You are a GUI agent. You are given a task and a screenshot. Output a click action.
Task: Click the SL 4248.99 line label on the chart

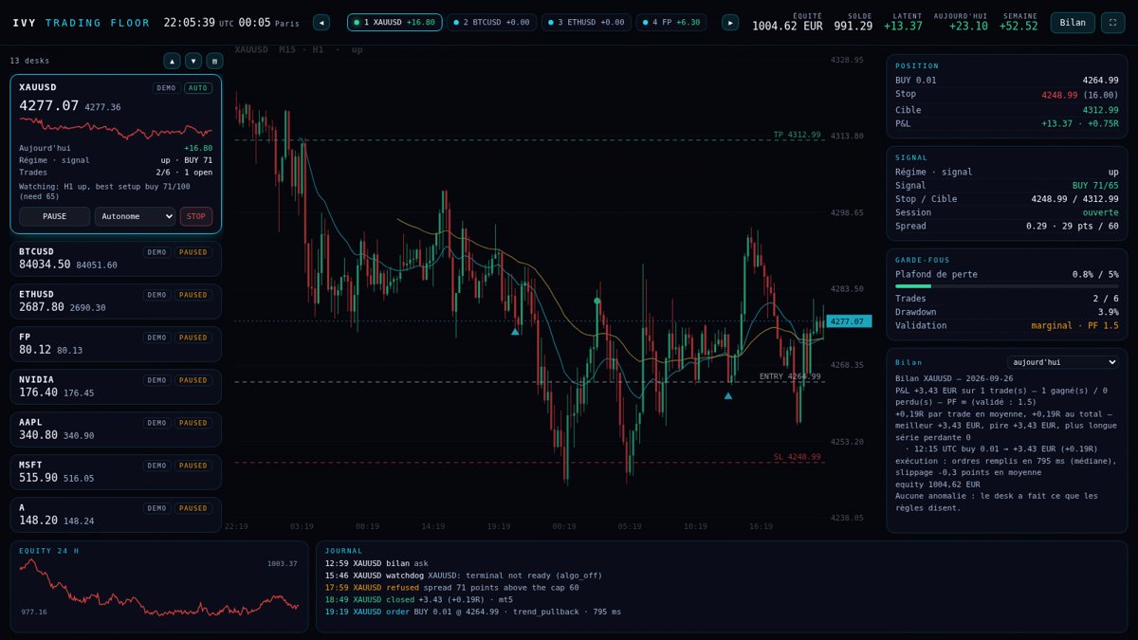click(798, 457)
